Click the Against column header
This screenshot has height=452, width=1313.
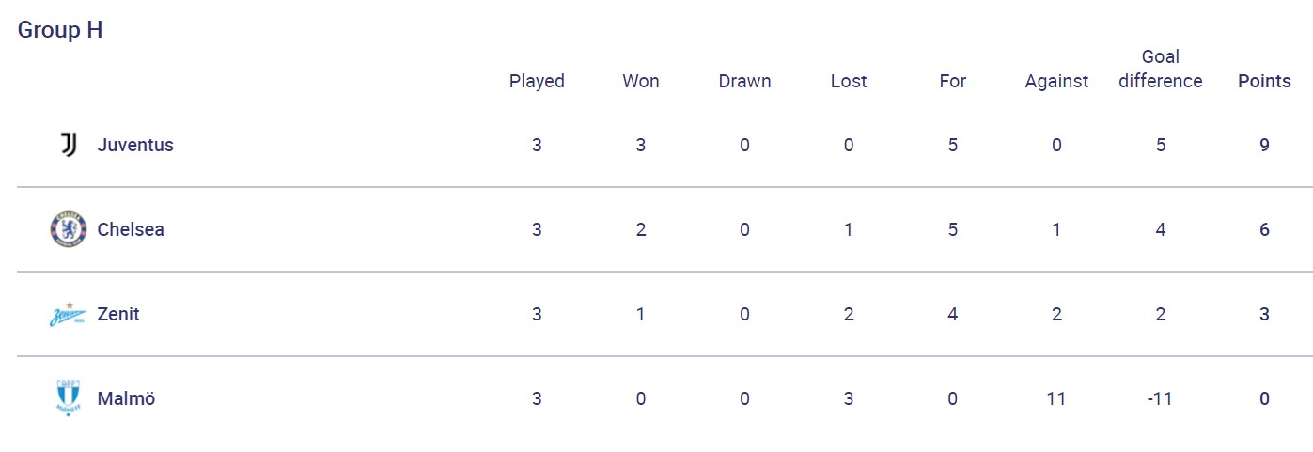1056,81
